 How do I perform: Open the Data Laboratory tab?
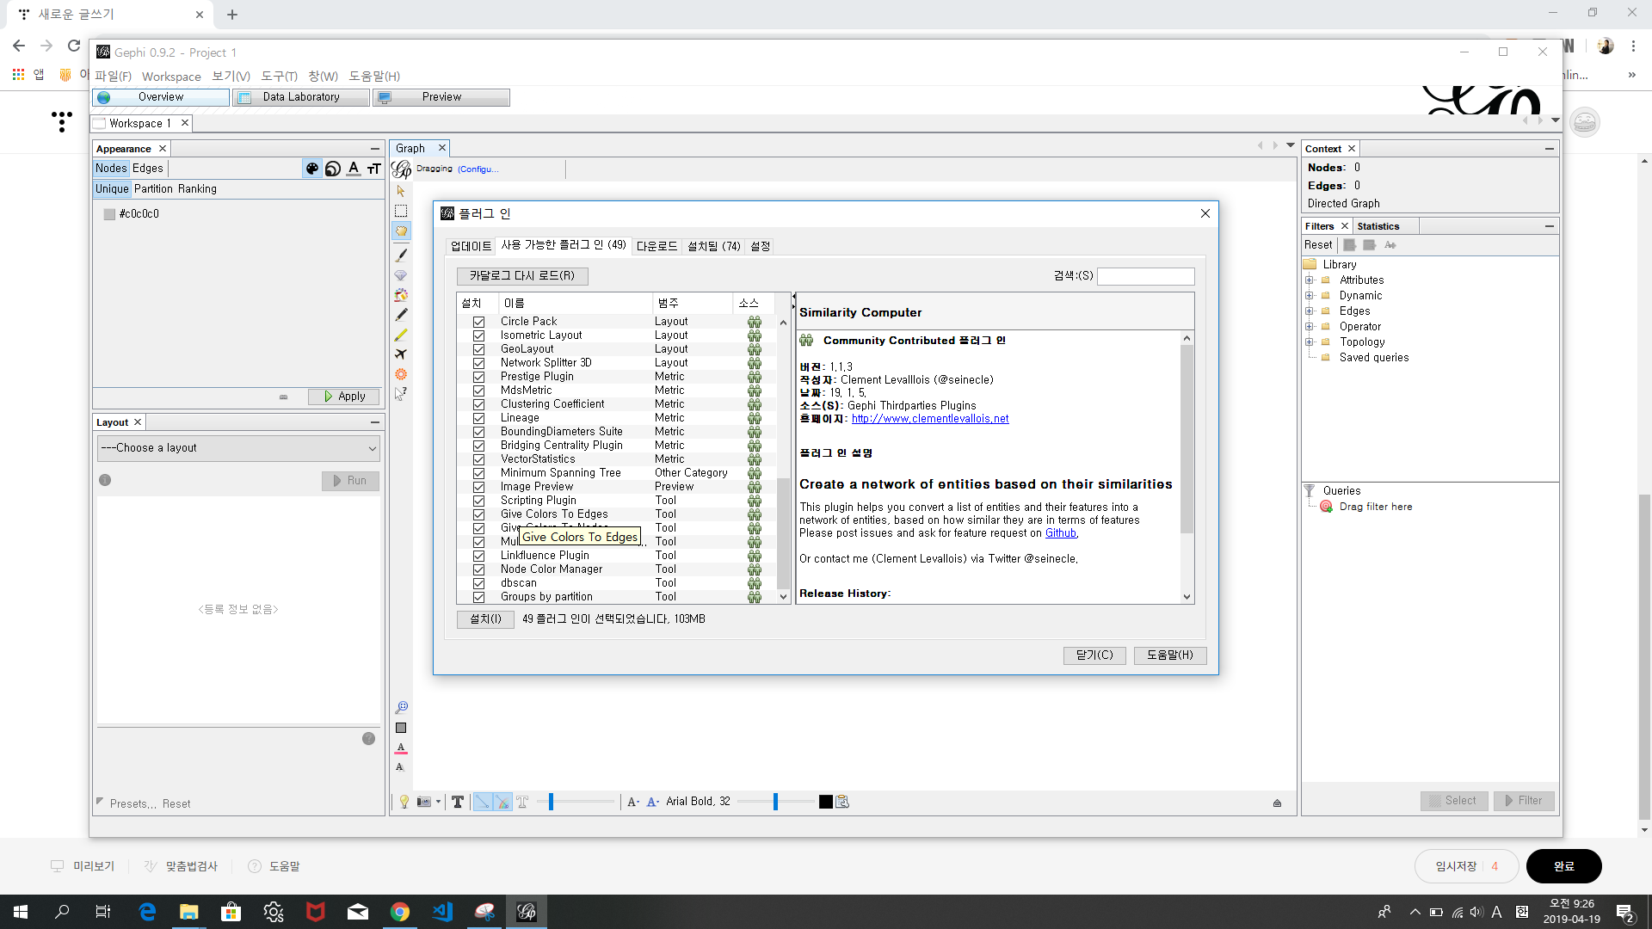(x=301, y=97)
